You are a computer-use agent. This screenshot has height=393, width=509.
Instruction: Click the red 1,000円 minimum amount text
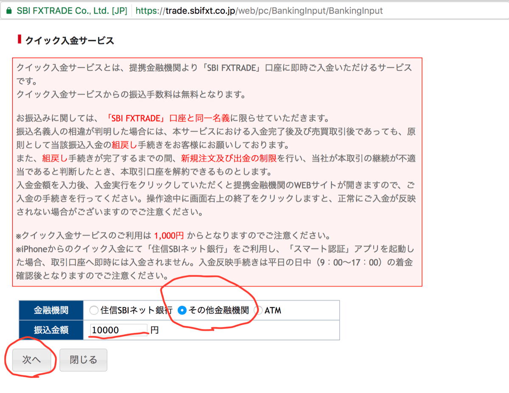pos(169,235)
